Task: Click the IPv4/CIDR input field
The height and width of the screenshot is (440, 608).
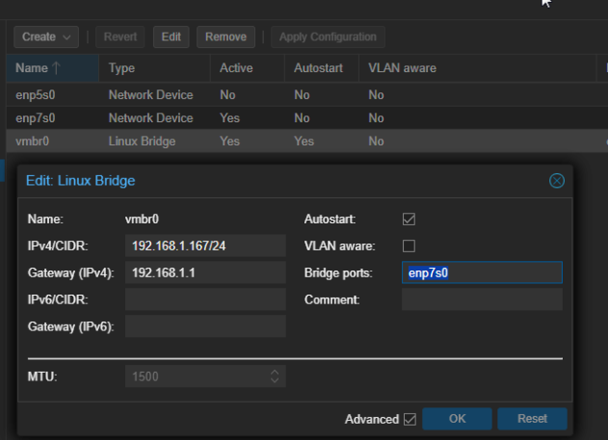Action: point(205,246)
